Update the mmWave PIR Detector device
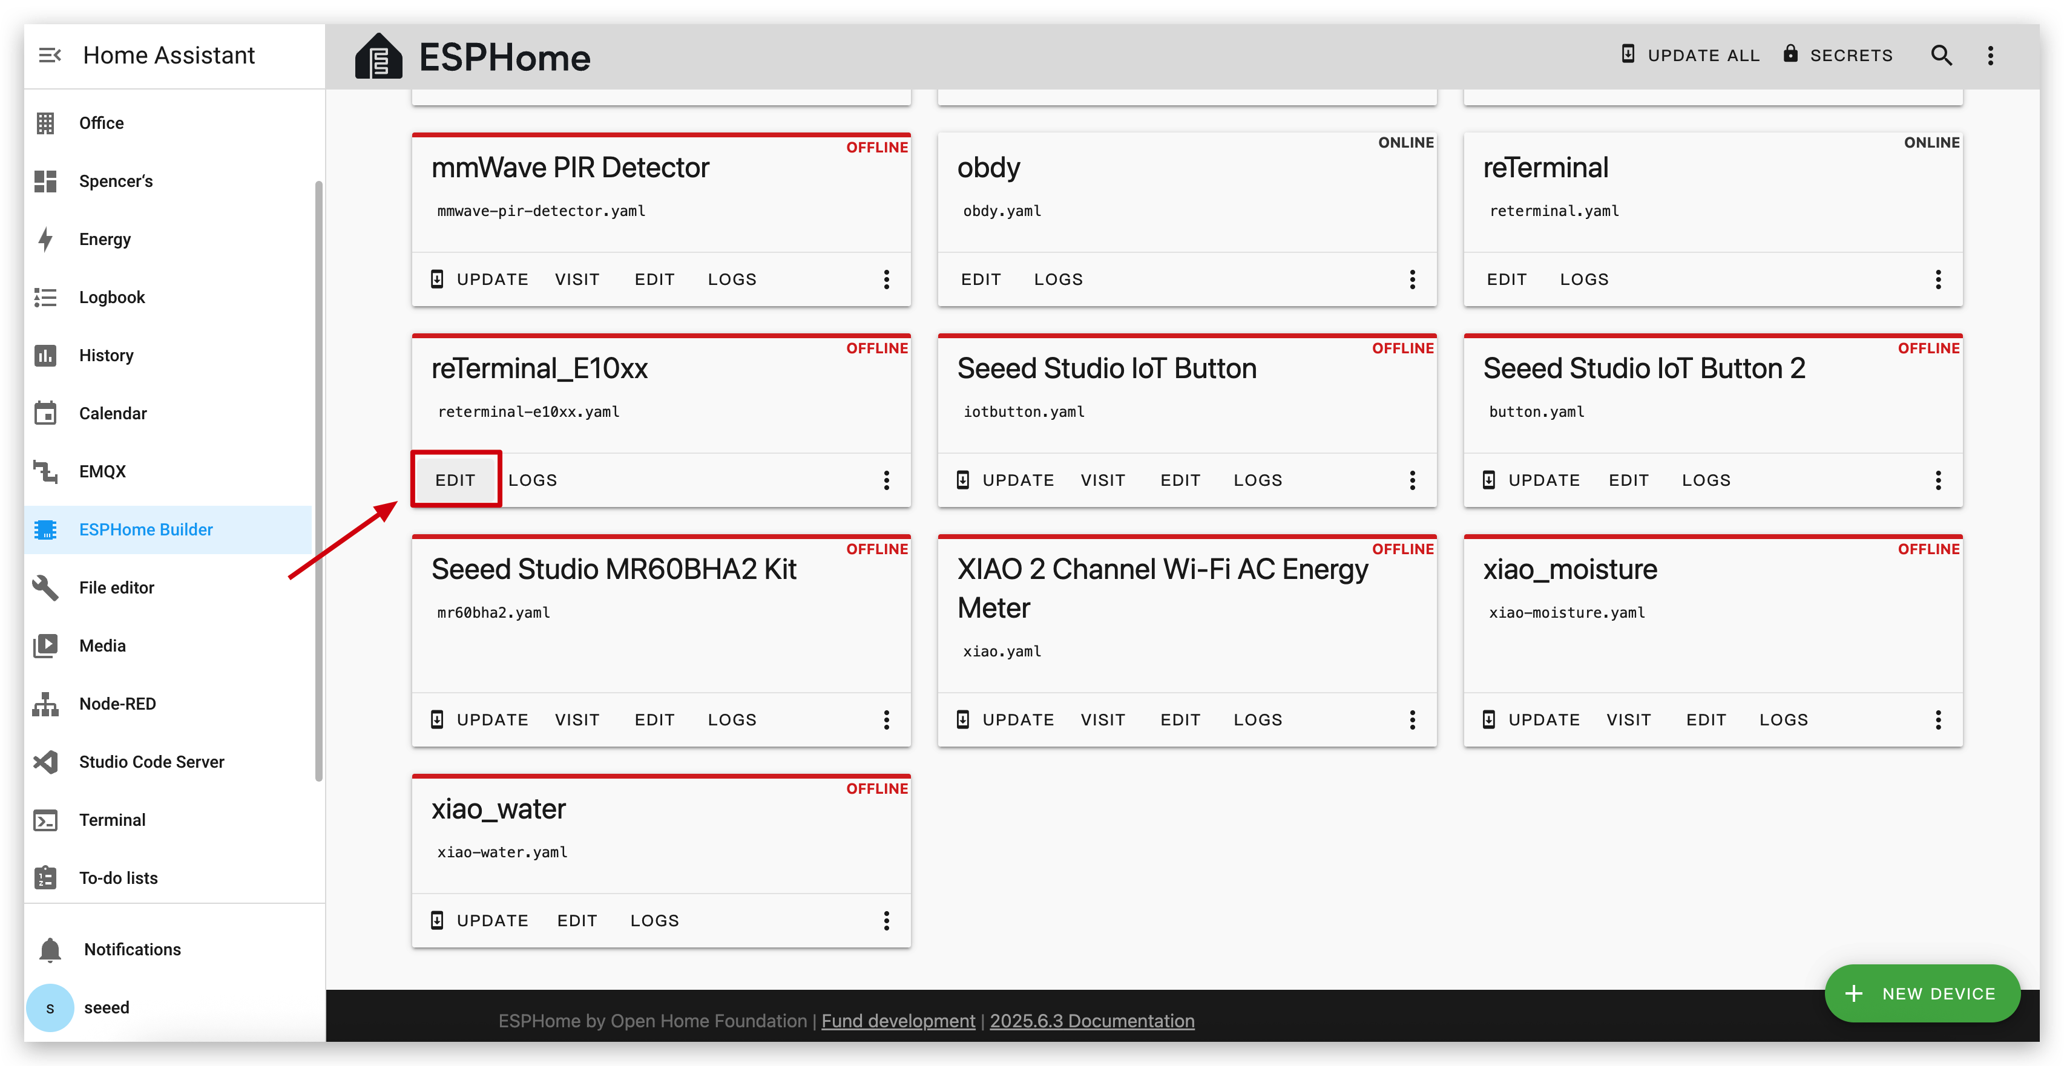The height and width of the screenshot is (1066, 2064). point(480,279)
